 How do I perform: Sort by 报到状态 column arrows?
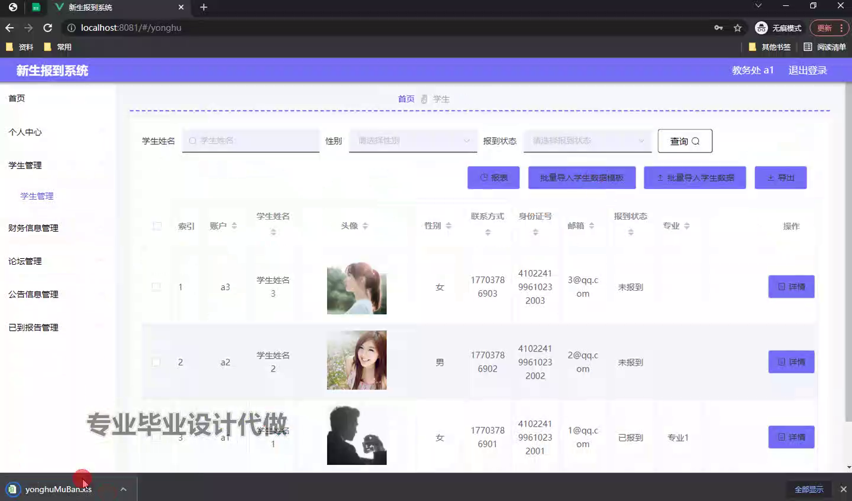[x=631, y=232]
